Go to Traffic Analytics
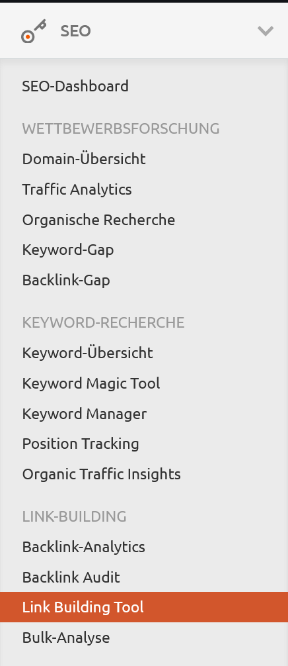The width and height of the screenshot is (288, 666). click(x=77, y=189)
